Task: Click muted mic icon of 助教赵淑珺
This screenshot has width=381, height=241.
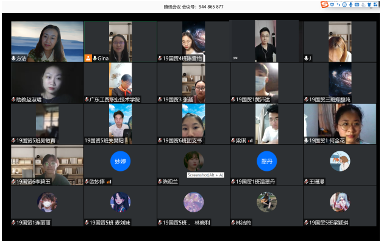Action: (13, 99)
